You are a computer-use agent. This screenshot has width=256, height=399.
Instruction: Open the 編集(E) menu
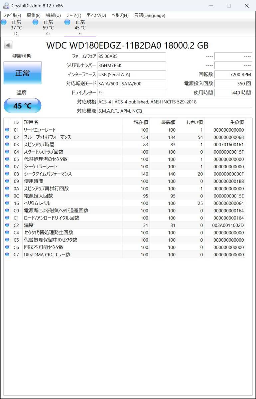34,15
